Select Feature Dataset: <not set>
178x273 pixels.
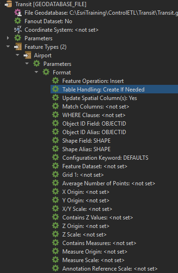pos(95,166)
